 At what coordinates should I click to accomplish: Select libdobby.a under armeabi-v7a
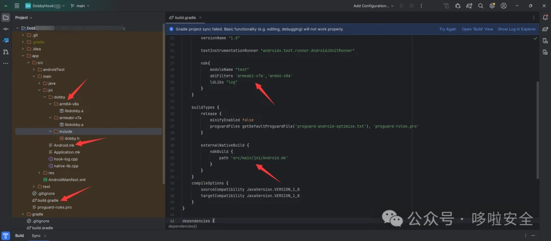pyautogui.click(x=74, y=124)
